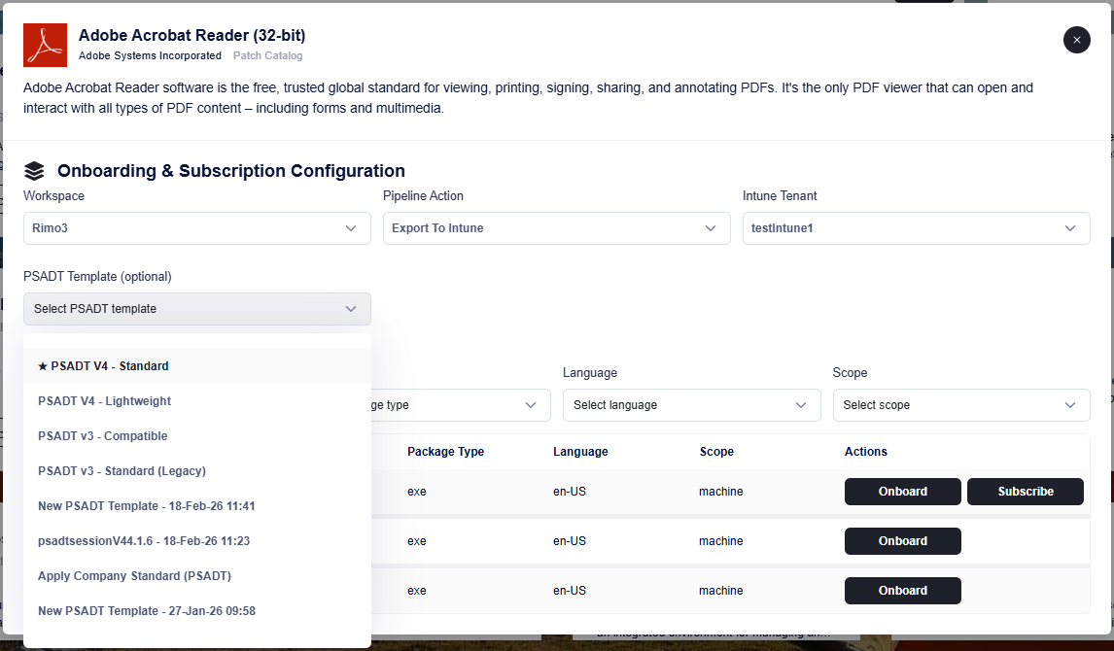Image resolution: width=1114 pixels, height=651 pixels.
Task: Click the stacked layers icon beside Onboarding heading
Action: pos(34,171)
